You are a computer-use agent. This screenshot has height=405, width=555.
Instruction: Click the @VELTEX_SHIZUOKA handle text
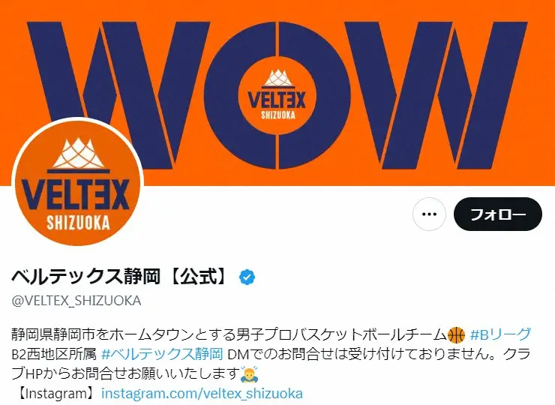pos(76,301)
